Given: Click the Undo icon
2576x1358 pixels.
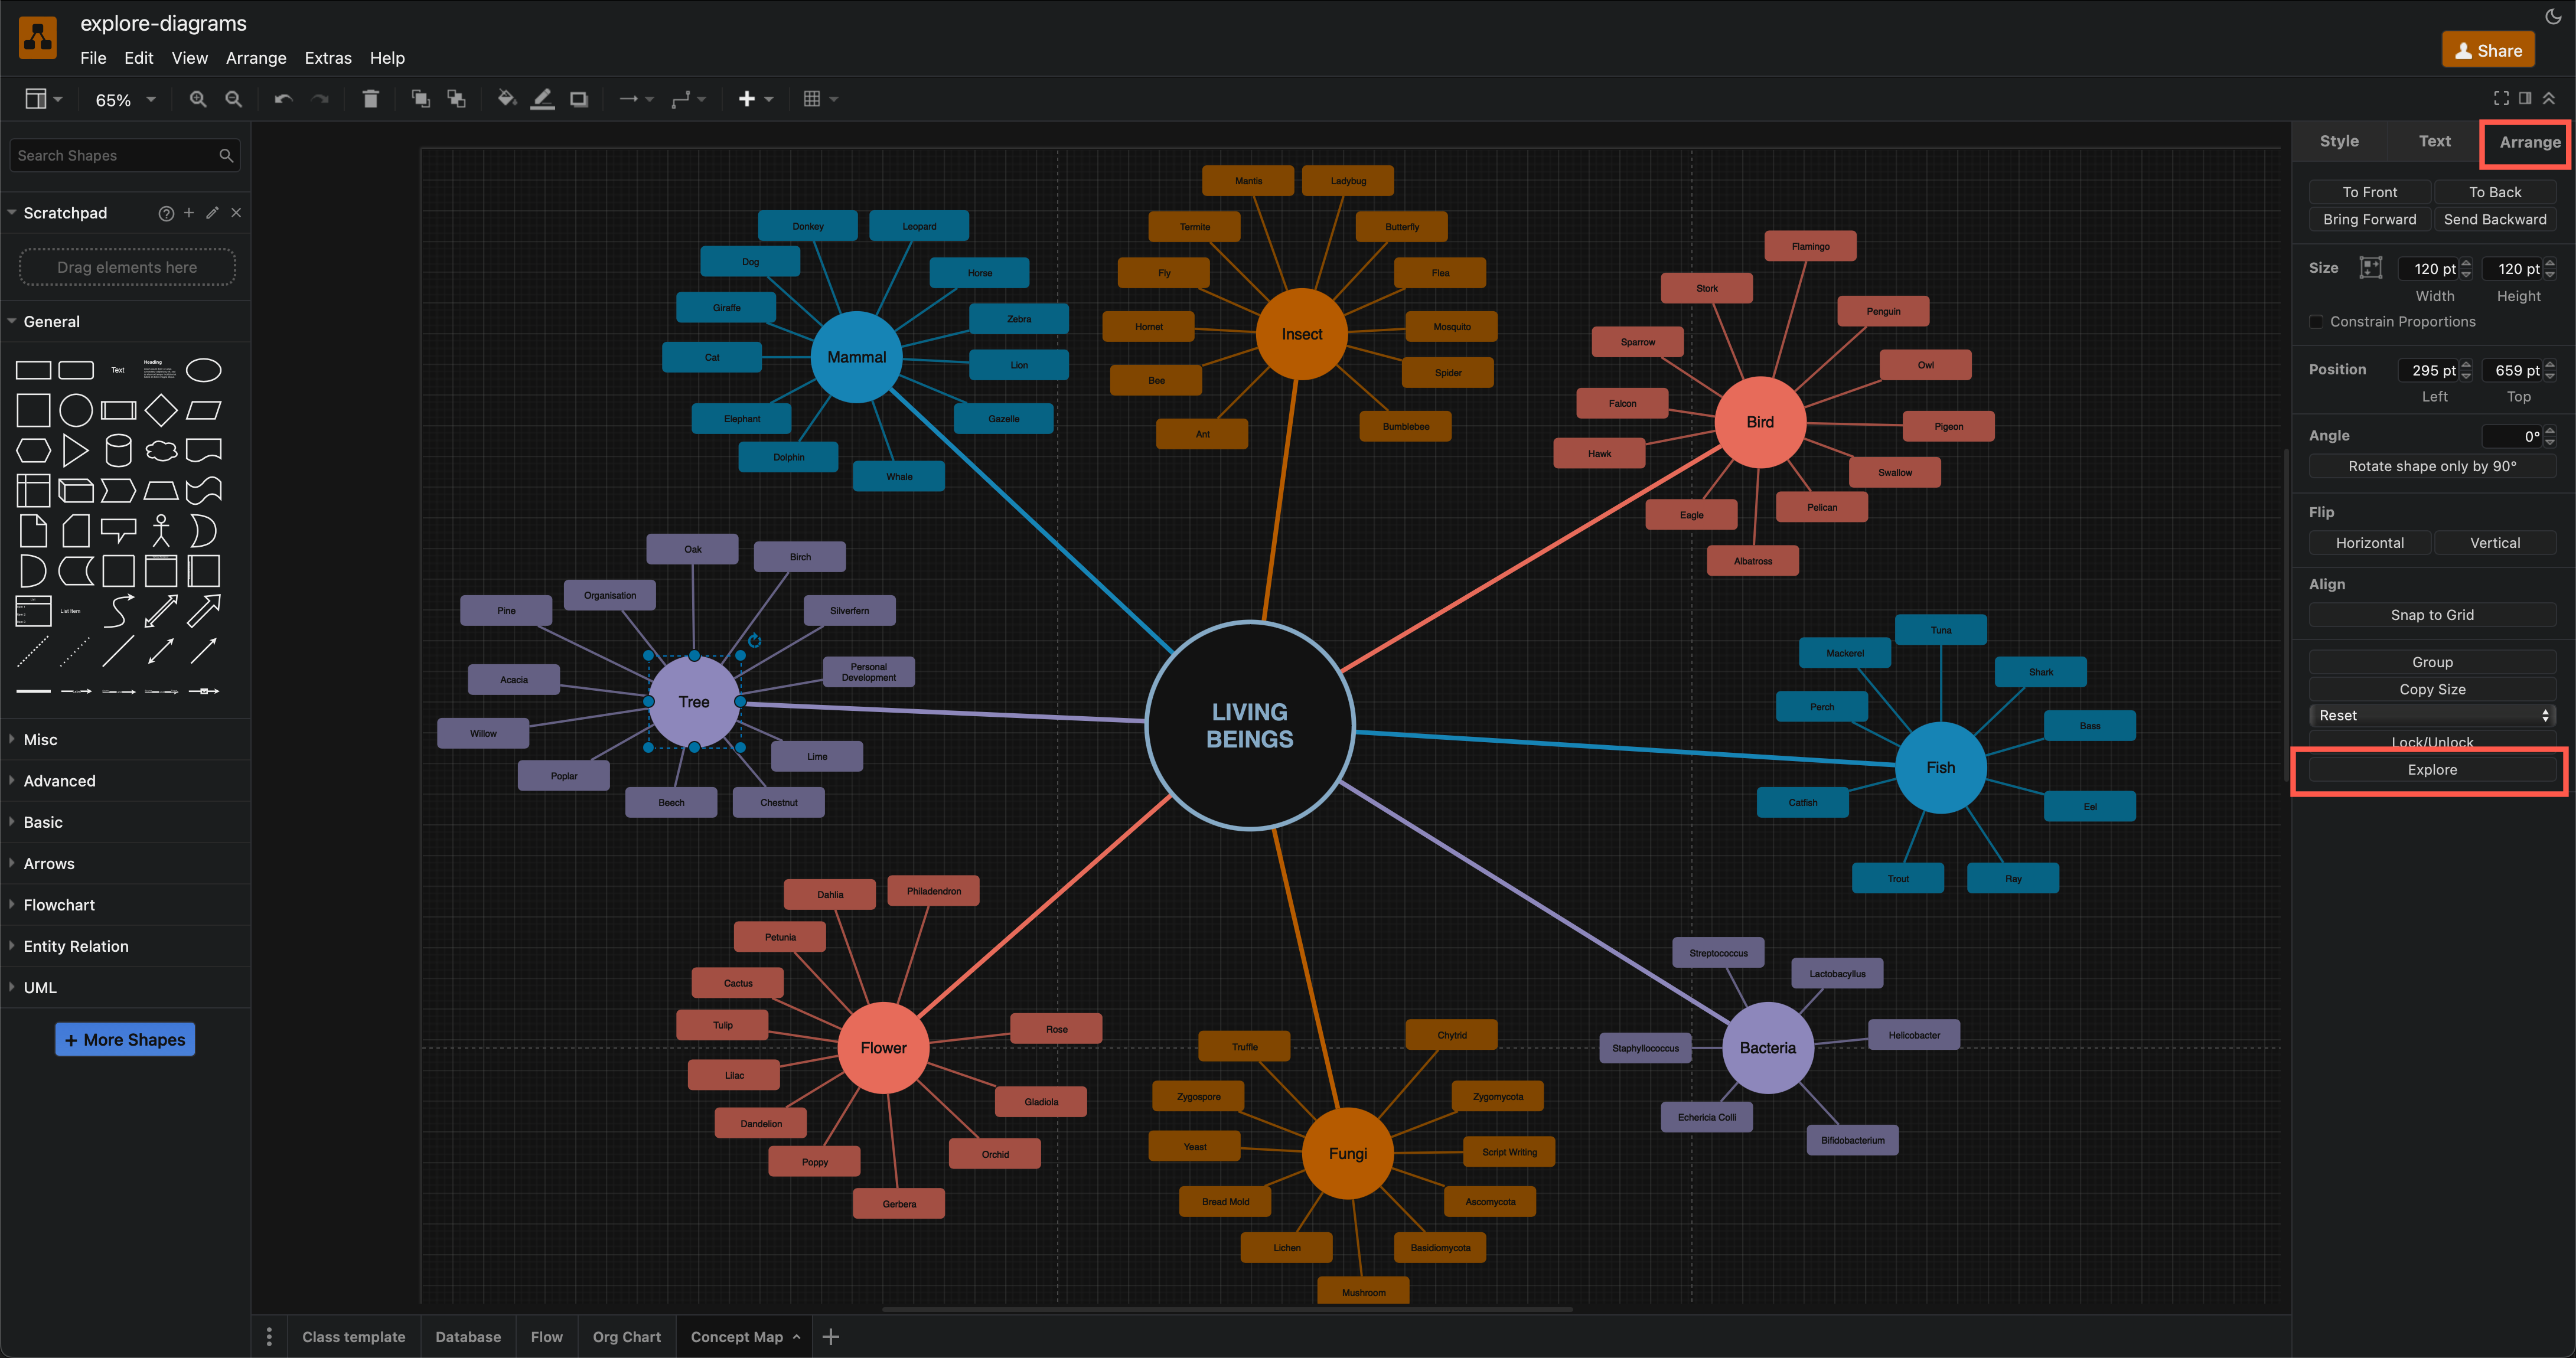Looking at the screenshot, I should [283, 98].
